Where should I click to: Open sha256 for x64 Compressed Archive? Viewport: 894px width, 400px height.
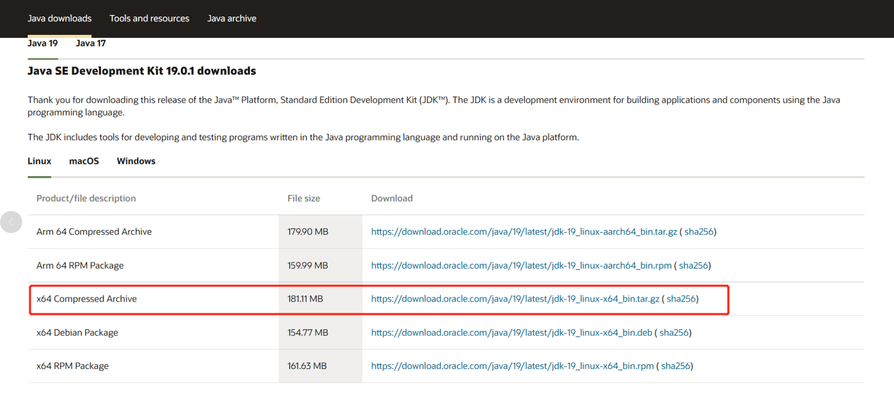click(x=681, y=299)
